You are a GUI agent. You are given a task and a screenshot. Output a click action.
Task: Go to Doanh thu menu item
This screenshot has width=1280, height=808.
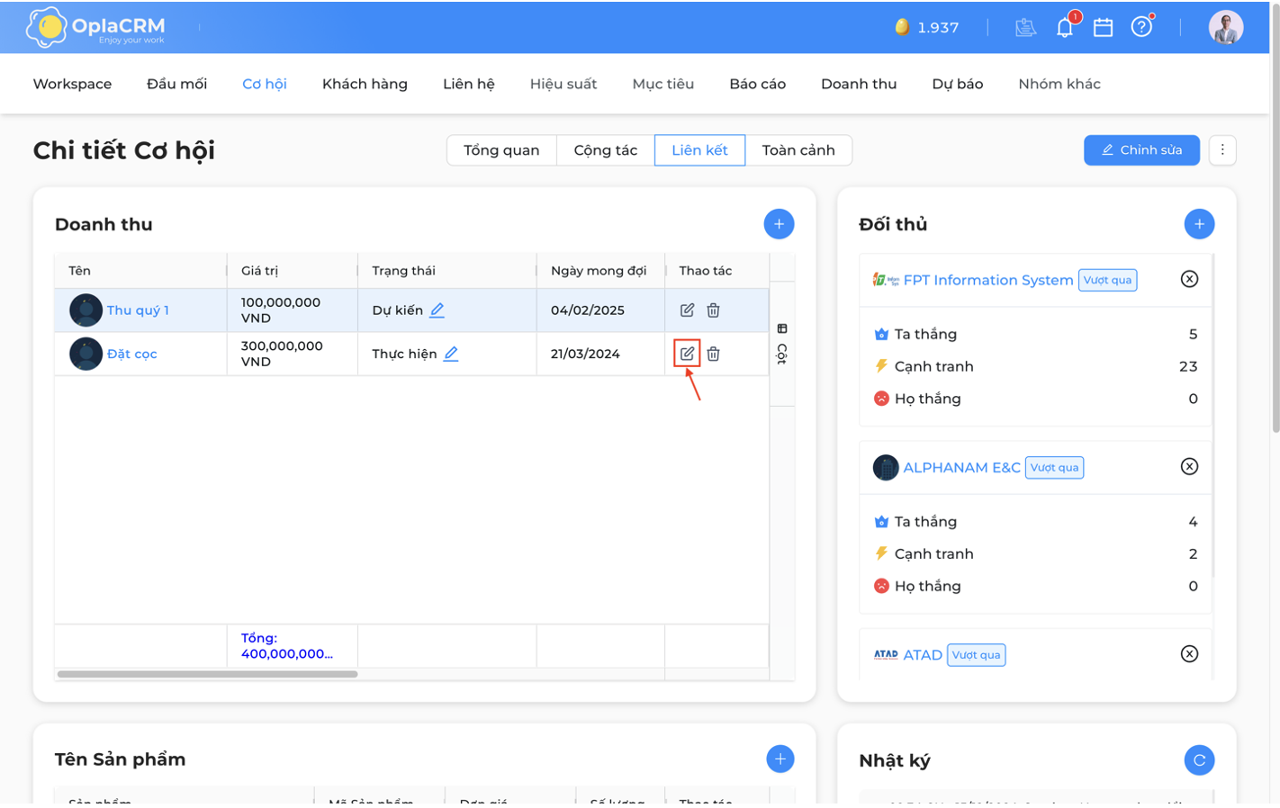coord(859,84)
